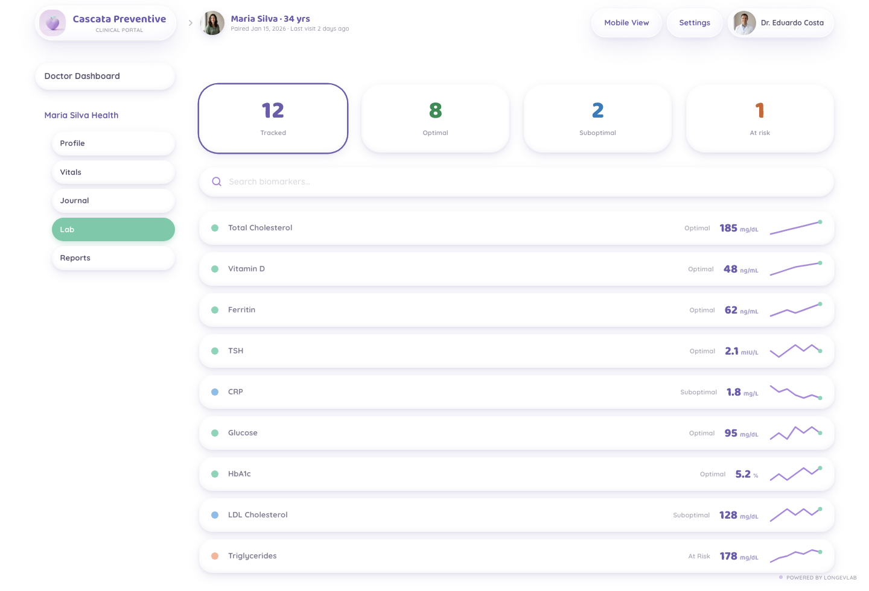Click the green status dot for Total Cholesterol
The height and width of the screenshot is (591, 869).
click(x=215, y=228)
